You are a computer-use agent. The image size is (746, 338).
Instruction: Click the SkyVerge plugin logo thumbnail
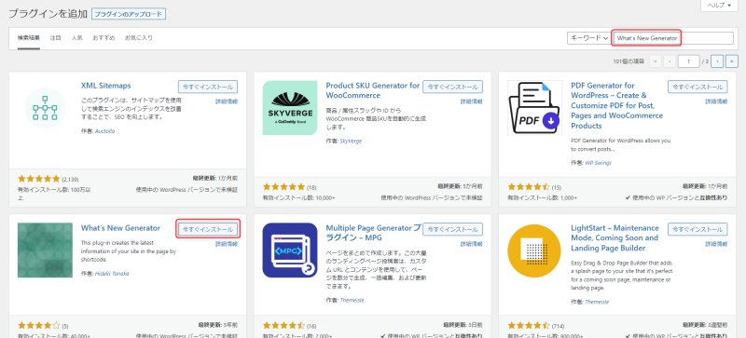(x=290, y=108)
